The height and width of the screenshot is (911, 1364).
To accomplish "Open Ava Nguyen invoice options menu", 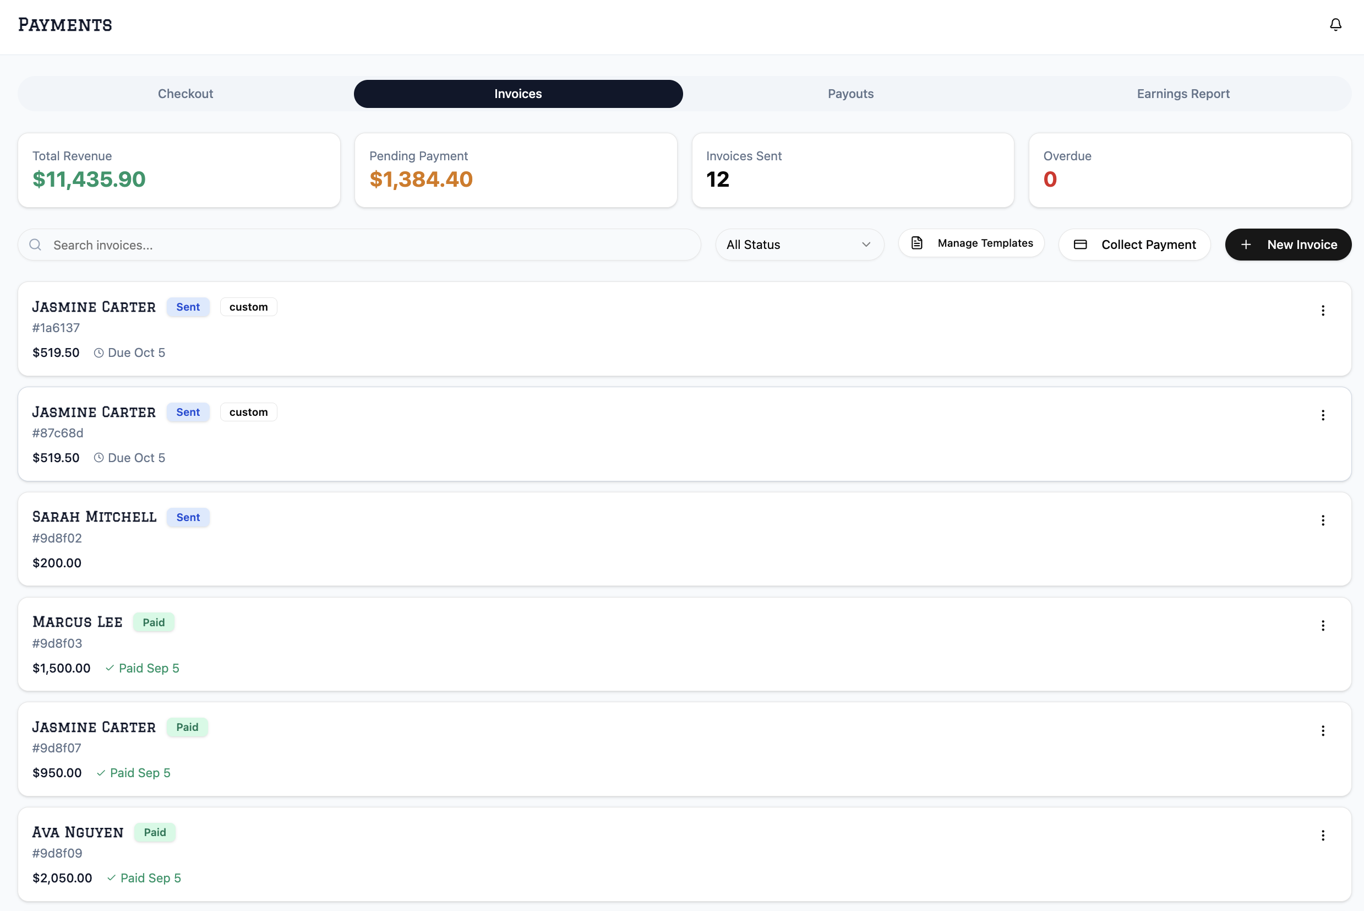I will (1323, 835).
